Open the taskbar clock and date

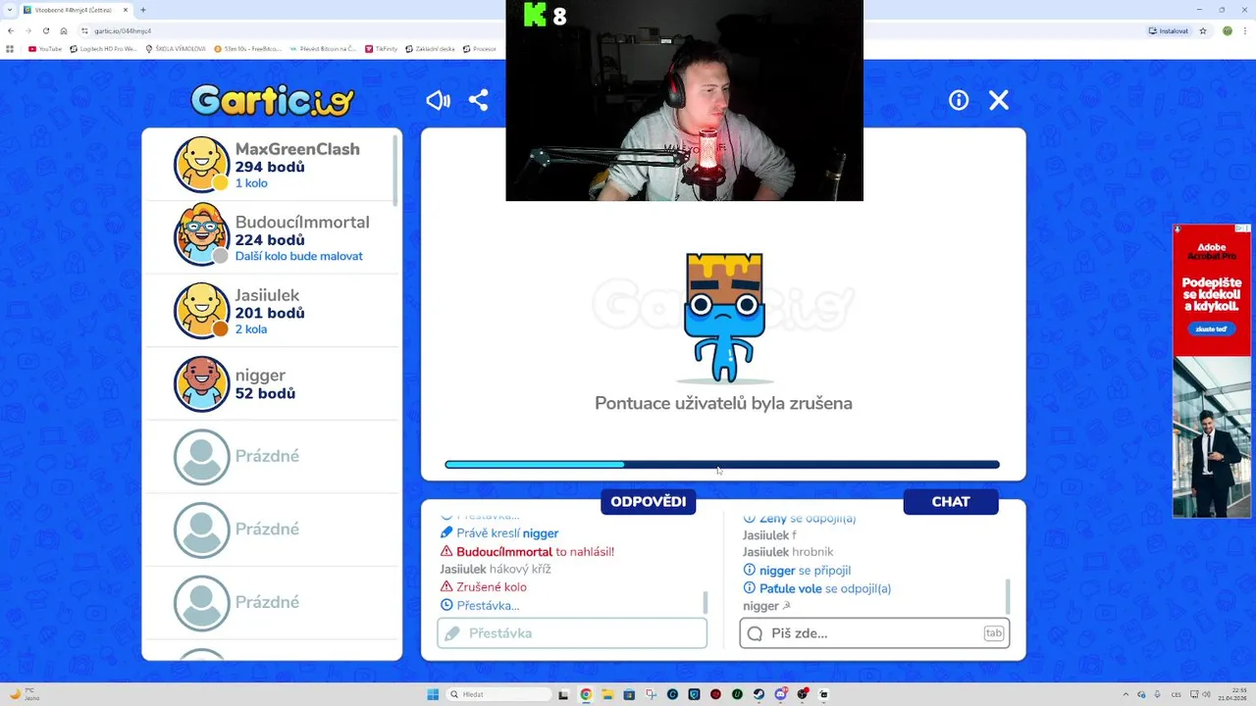pyautogui.click(x=1231, y=694)
